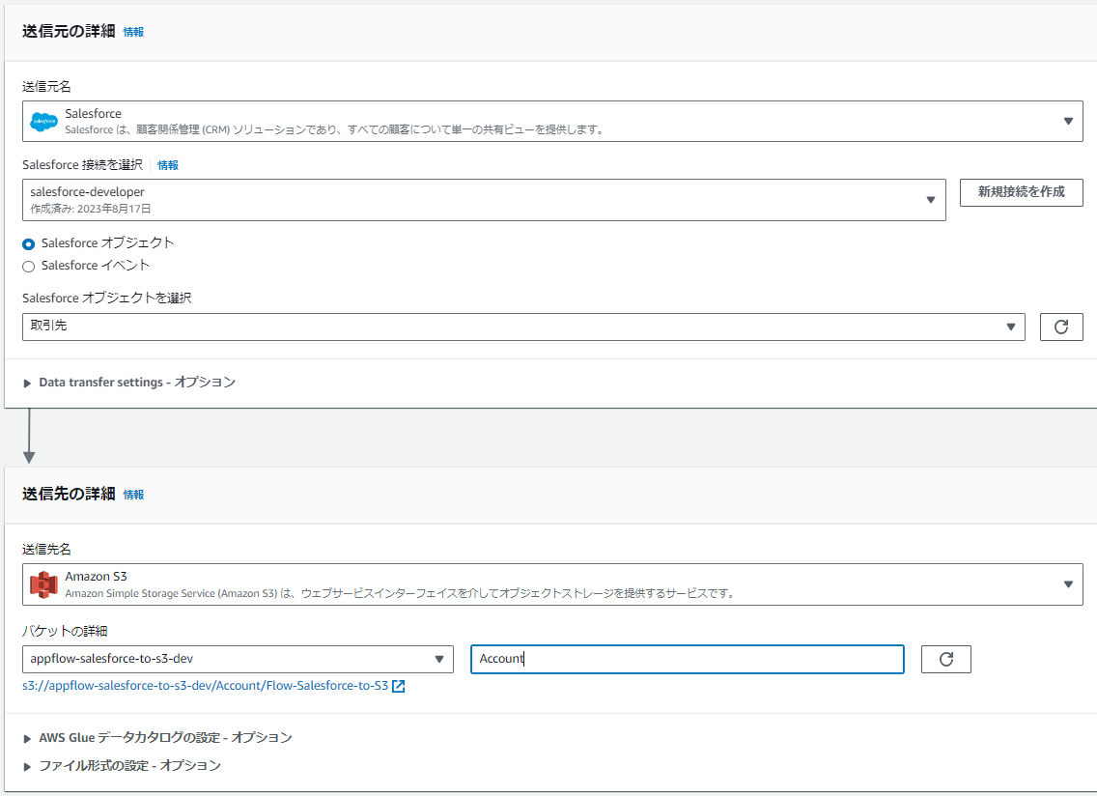
Task: Open the appflow-salesforce-to-s3-dev bucket dropdown
Action: point(238,659)
